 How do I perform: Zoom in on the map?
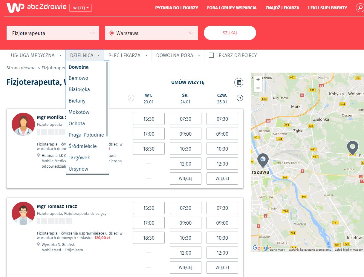258,80
